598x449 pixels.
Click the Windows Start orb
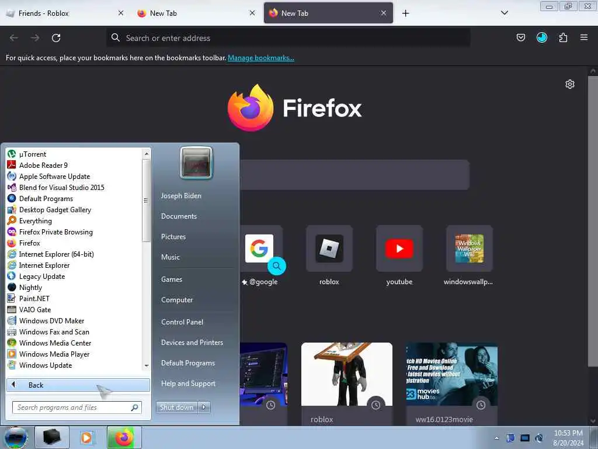[x=15, y=437]
